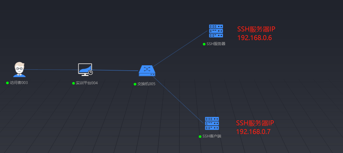Click the 交换机005 text label
The width and height of the screenshot is (343, 153).
point(146,84)
